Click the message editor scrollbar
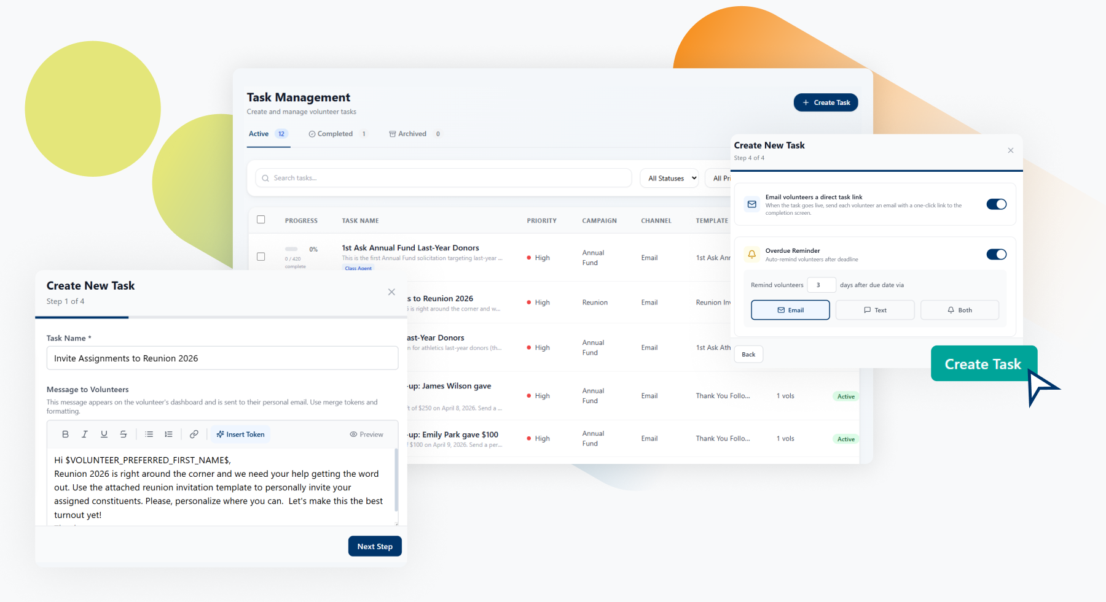This screenshot has width=1106, height=602. click(396, 480)
